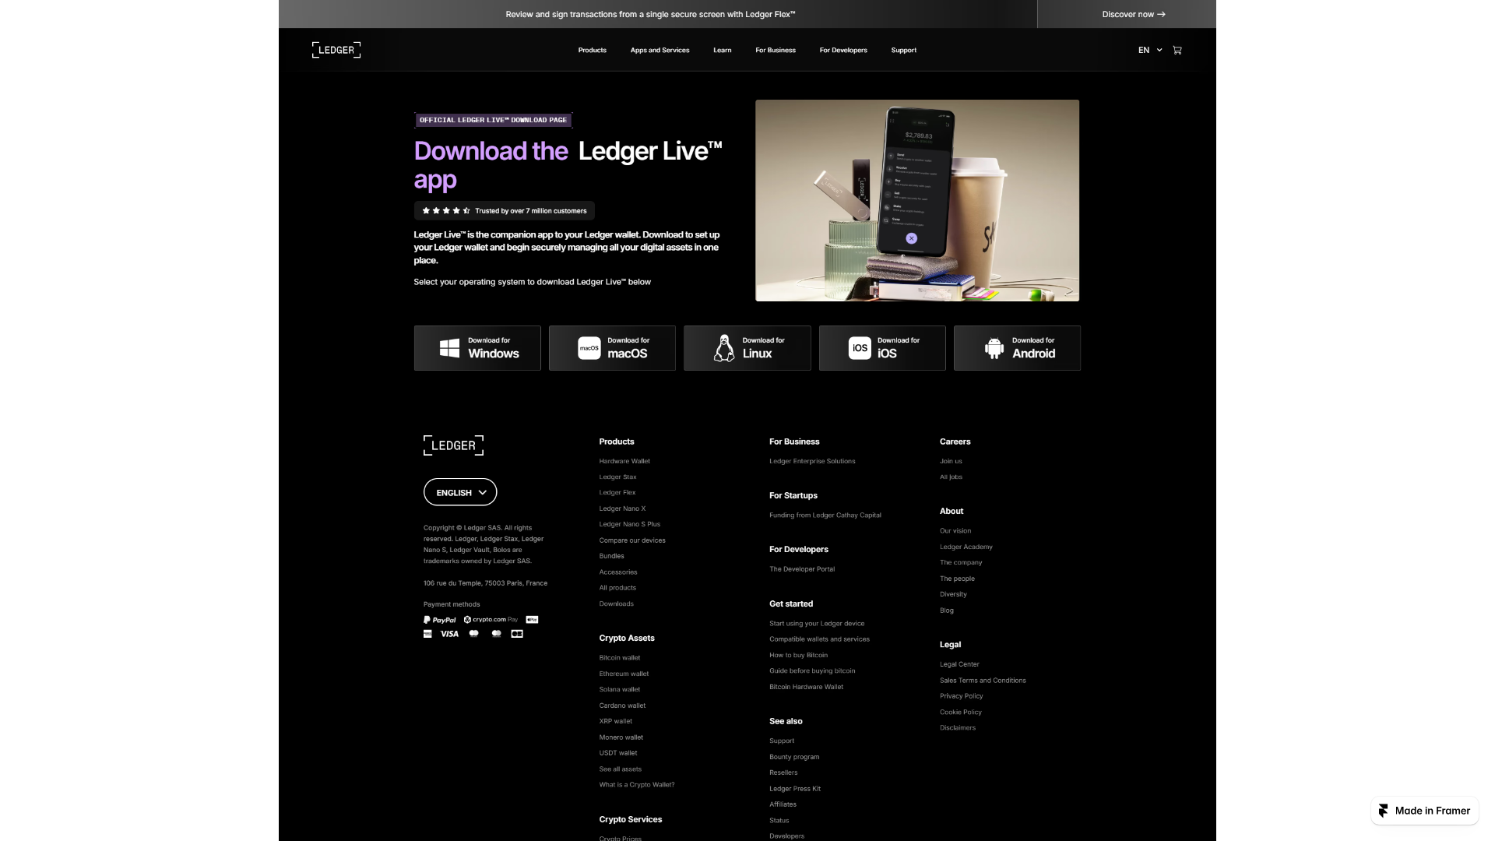Open the Ledger Press Kit link
The width and height of the screenshot is (1495, 841).
tap(795, 789)
